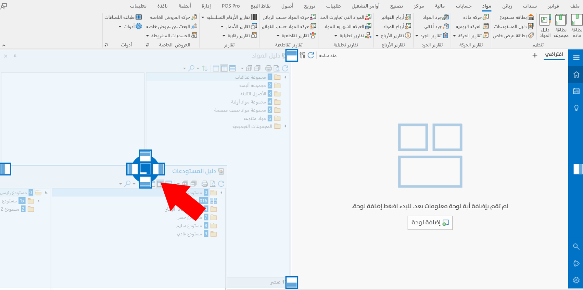The width and height of the screenshot is (583, 290).
Task: Pin the دليل المواد panel
Action: pyautogui.click(x=15, y=56)
